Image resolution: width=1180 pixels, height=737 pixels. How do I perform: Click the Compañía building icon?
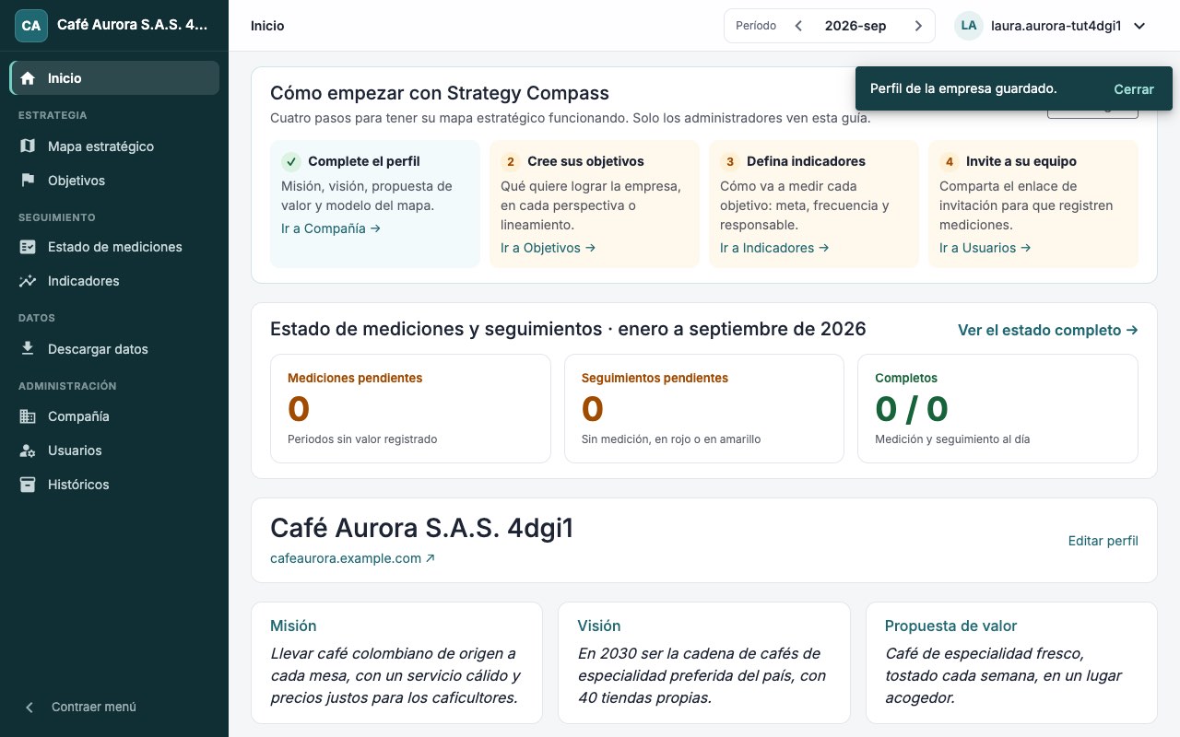pyautogui.click(x=28, y=416)
